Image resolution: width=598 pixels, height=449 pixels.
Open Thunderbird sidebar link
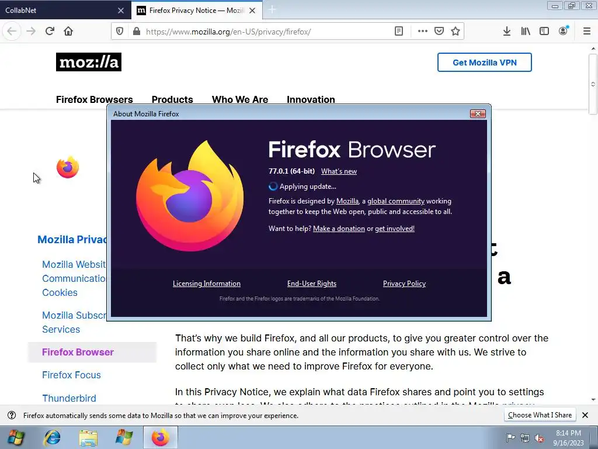pyautogui.click(x=69, y=398)
